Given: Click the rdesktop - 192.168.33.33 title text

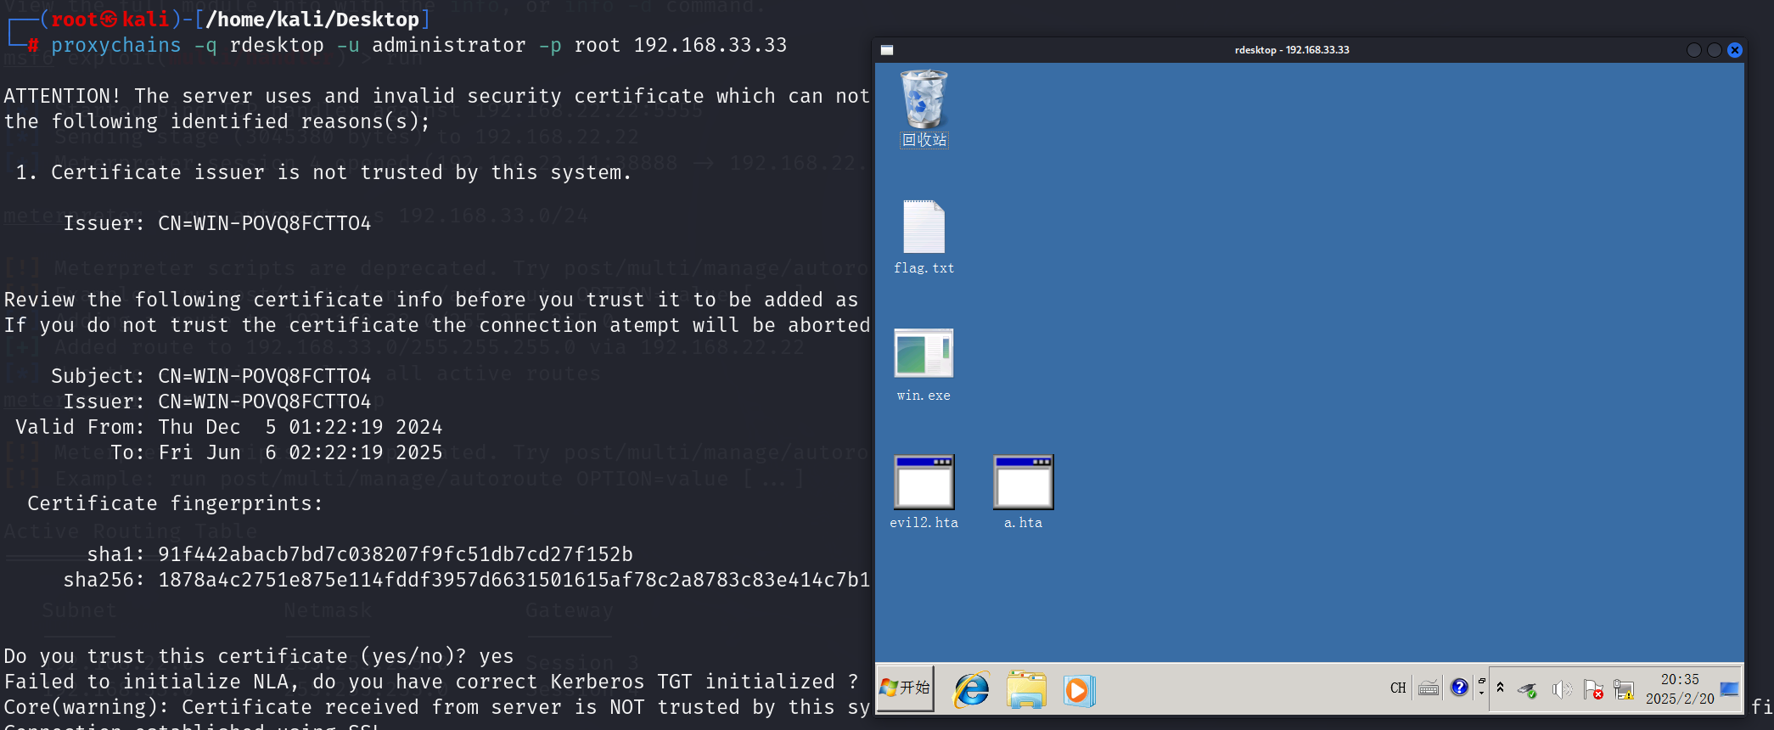Looking at the screenshot, I should (1292, 50).
